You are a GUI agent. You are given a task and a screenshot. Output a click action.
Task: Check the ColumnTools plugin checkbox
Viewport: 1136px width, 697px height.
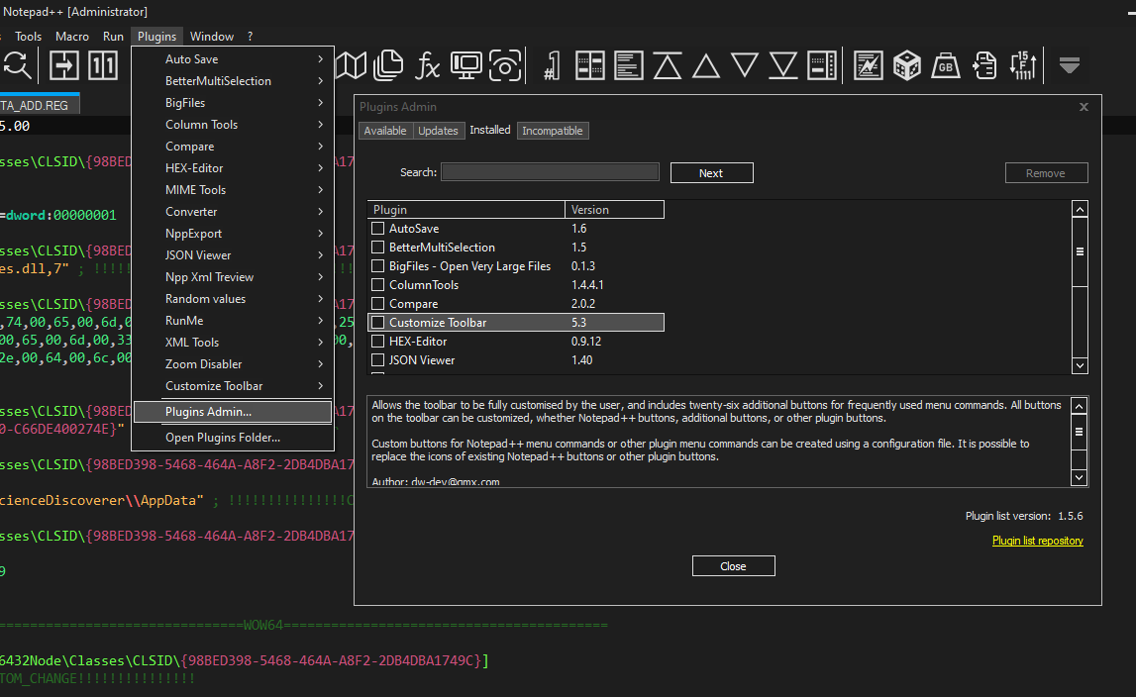377,285
